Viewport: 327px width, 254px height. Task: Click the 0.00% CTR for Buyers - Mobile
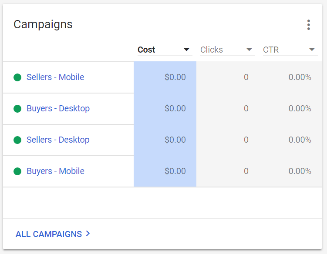[300, 171]
